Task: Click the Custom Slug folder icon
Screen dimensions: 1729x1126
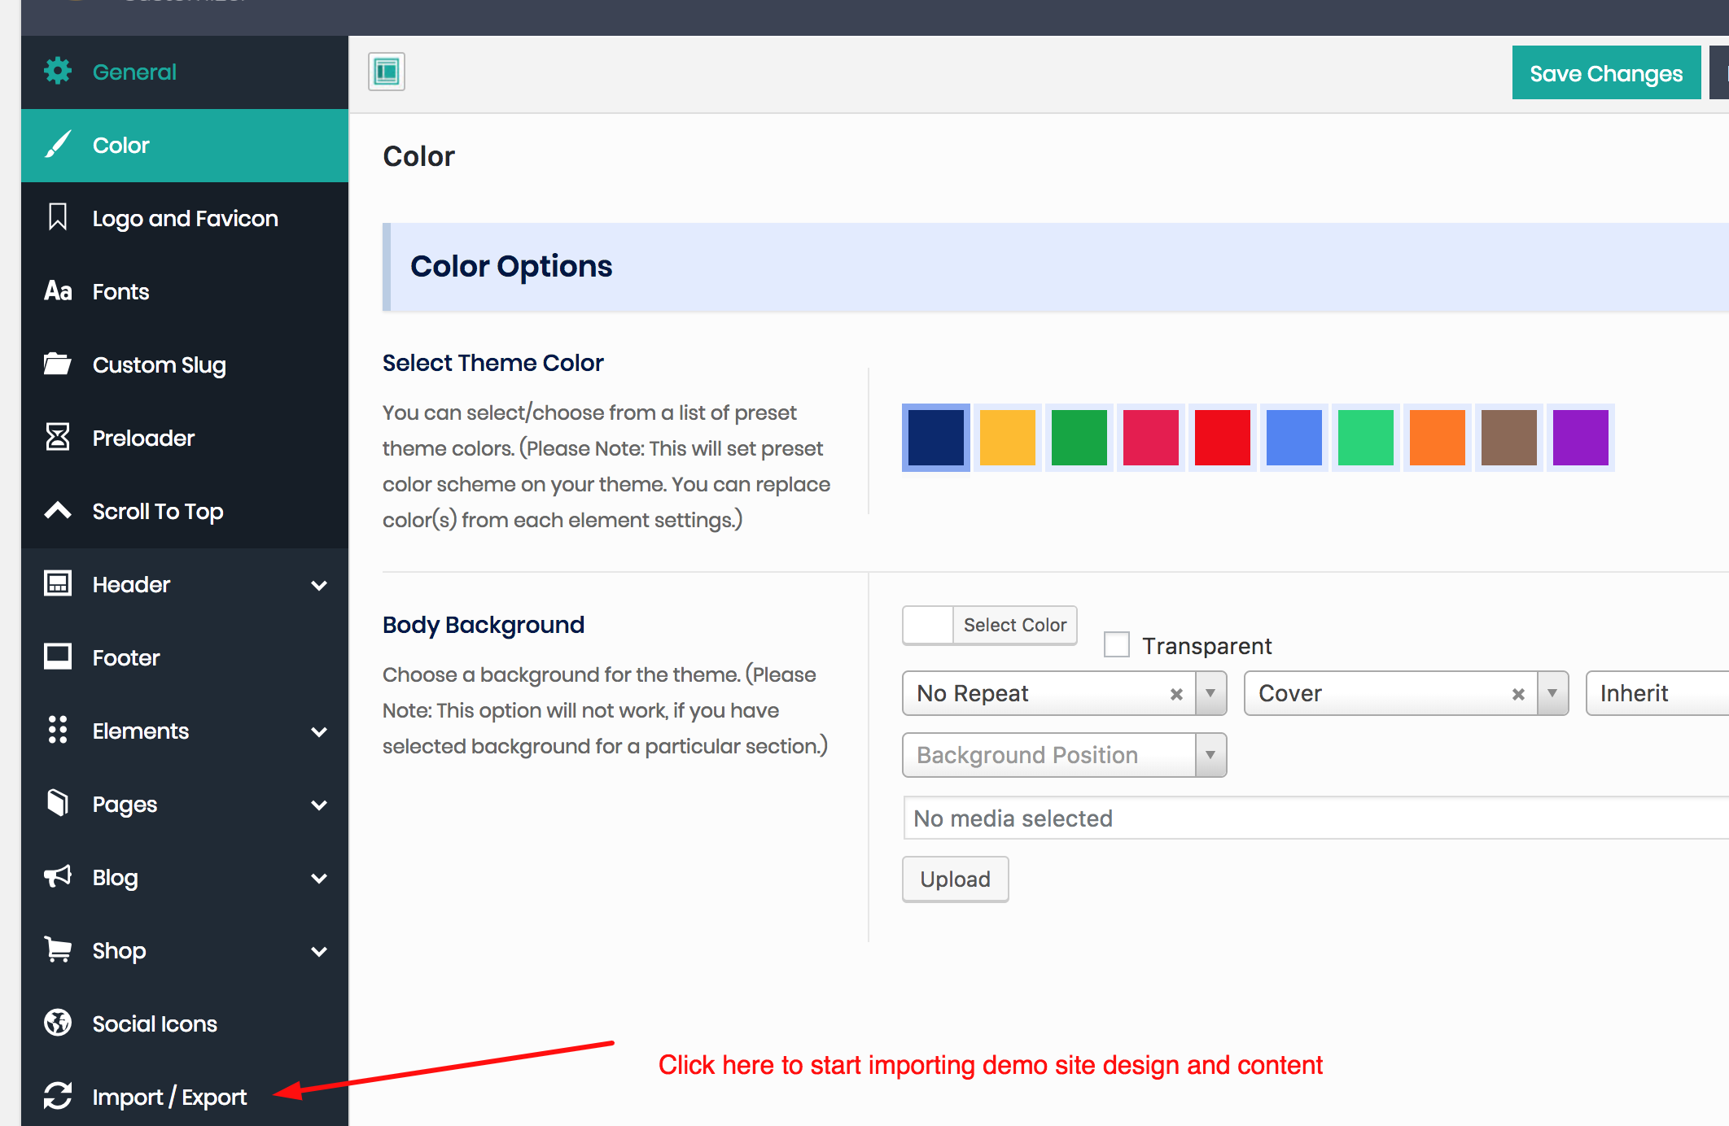Action: 58,364
